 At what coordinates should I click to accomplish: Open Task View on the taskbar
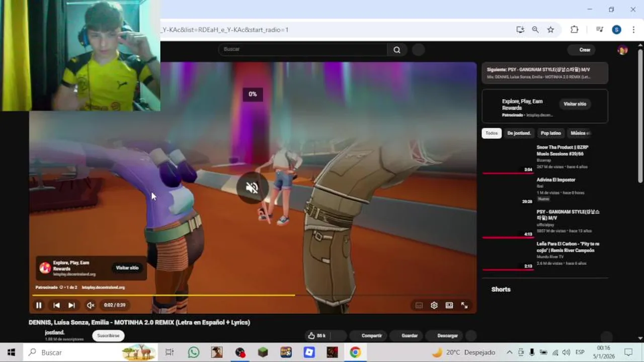[170, 352]
